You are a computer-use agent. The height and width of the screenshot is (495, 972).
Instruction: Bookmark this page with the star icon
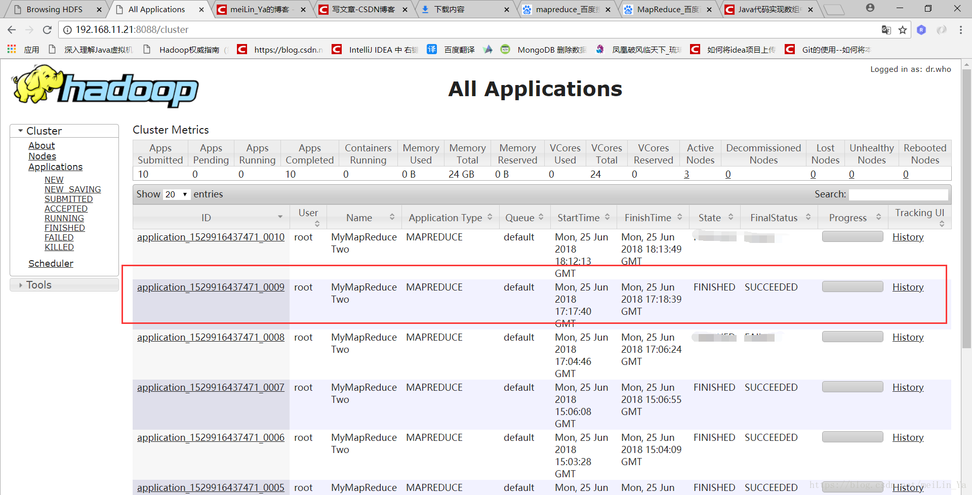pyautogui.click(x=903, y=30)
